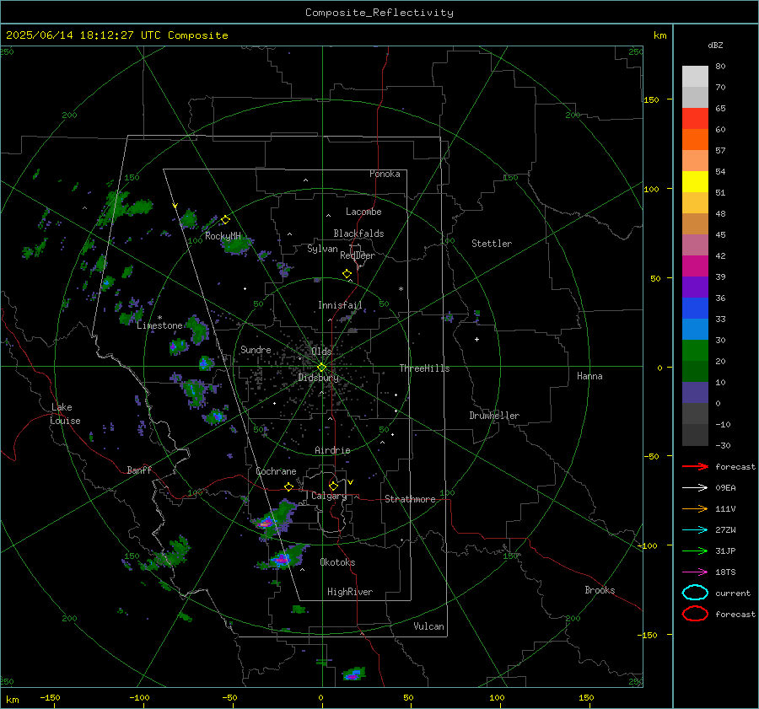Click the yellow diamond marker near RockyMH
This screenshot has height=709, width=759.
click(x=225, y=220)
